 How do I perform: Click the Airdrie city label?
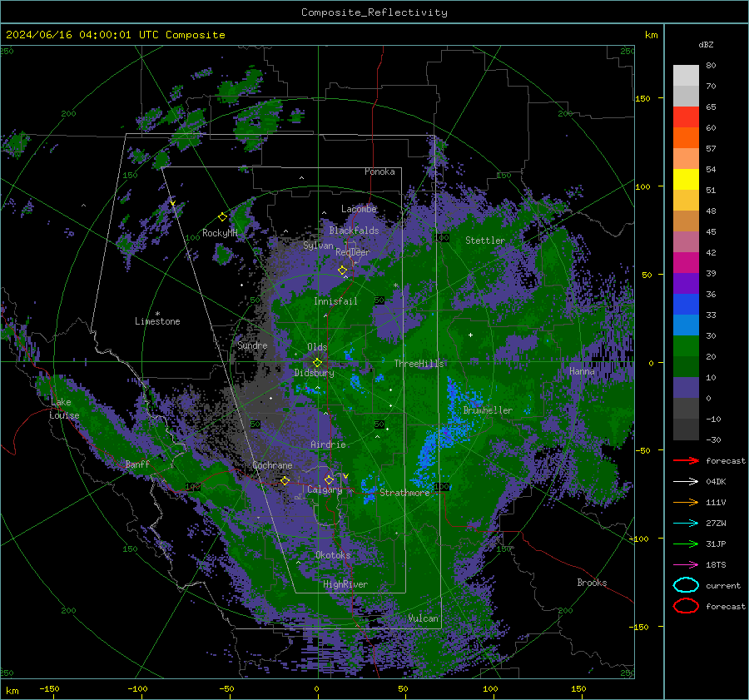tap(328, 444)
